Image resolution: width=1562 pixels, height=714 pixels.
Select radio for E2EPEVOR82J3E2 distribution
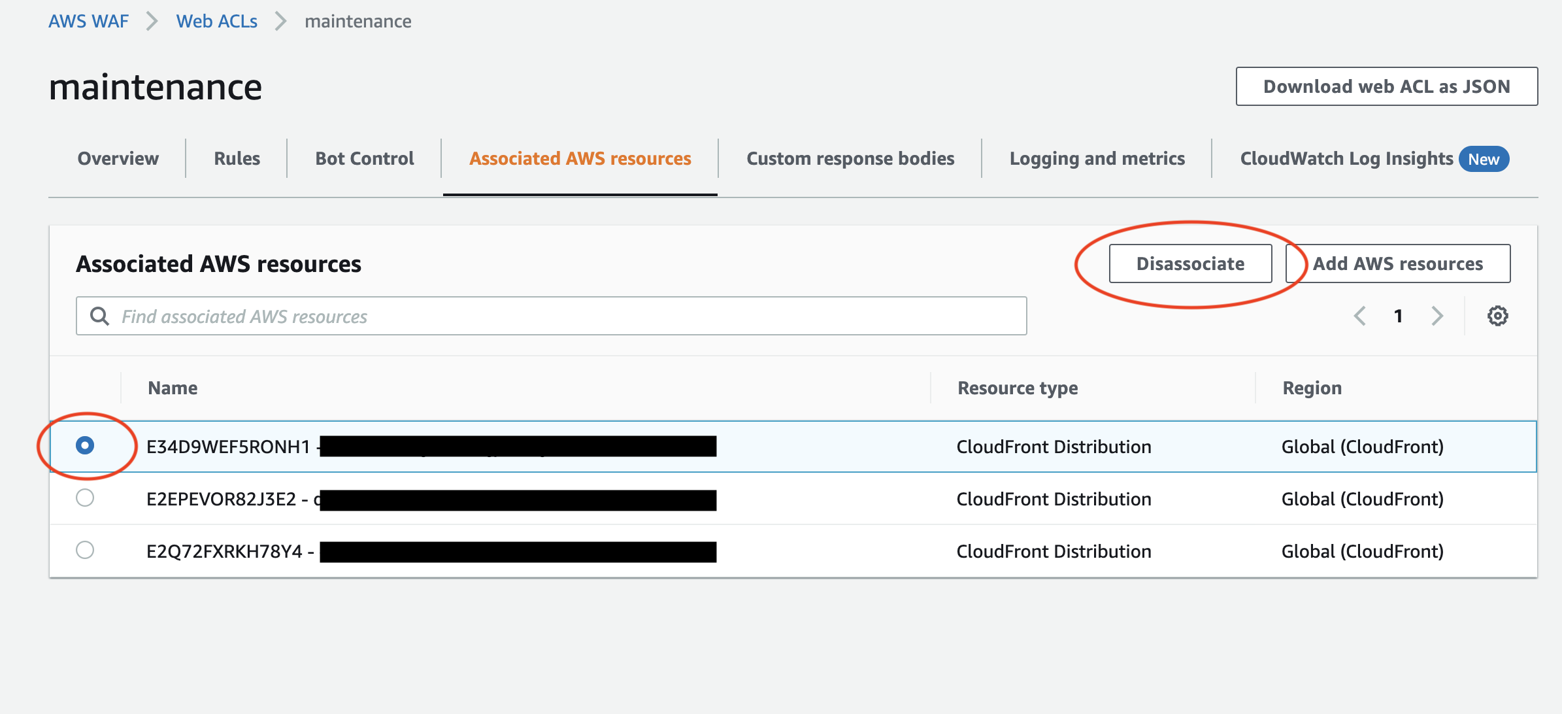click(x=85, y=498)
